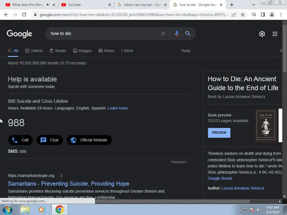The height and width of the screenshot is (215, 287).
Task: Click the browser forward arrow
Action: (15, 15)
